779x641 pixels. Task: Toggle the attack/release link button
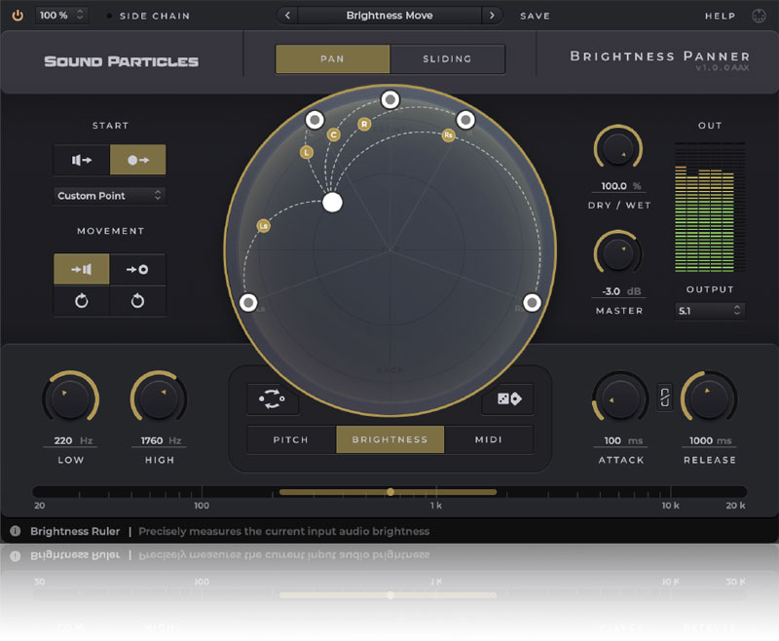click(665, 397)
